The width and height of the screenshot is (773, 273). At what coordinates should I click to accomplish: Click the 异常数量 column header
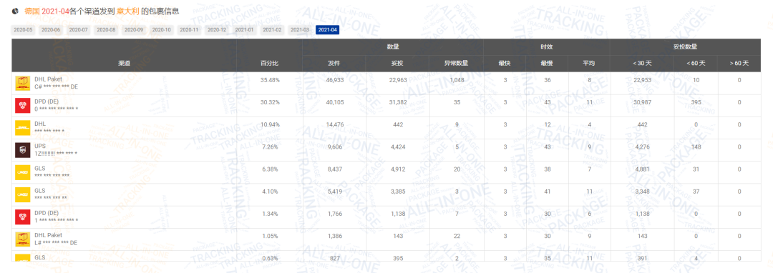point(456,63)
